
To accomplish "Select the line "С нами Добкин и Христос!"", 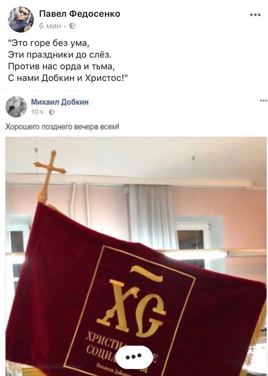I will 68,78.
